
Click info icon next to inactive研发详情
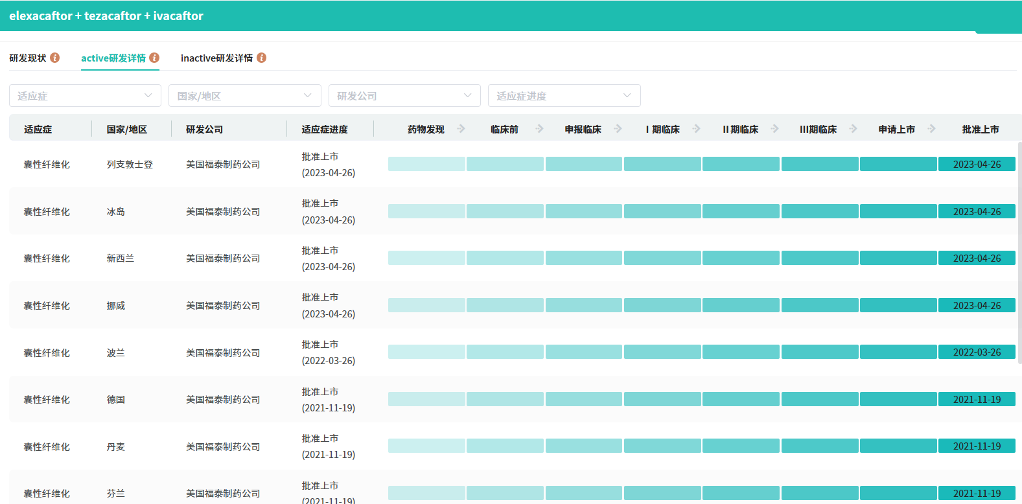(262, 58)
